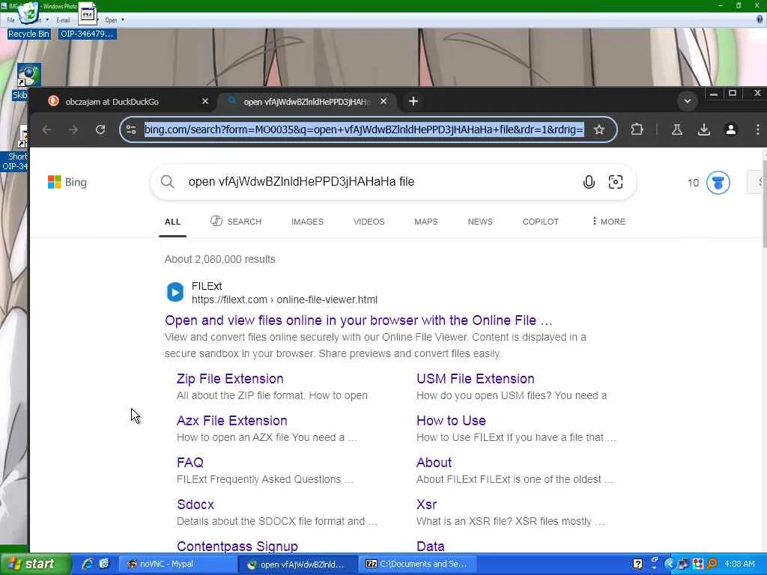Go back in browser history
The width and height of the screenshot is (767, 575).
pyautogui.click(x=46, y=130)
